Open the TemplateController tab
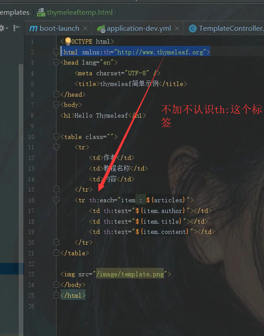Screen dimensions: 264x336 [x=231, y=28]
